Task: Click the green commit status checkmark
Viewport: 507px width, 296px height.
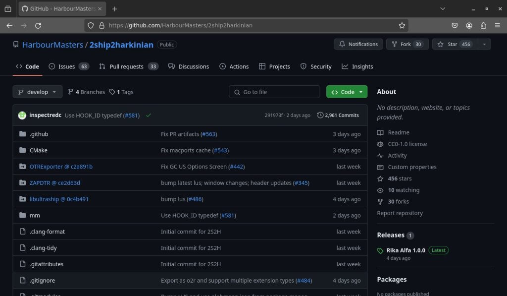Action: (x=149, y=115)
